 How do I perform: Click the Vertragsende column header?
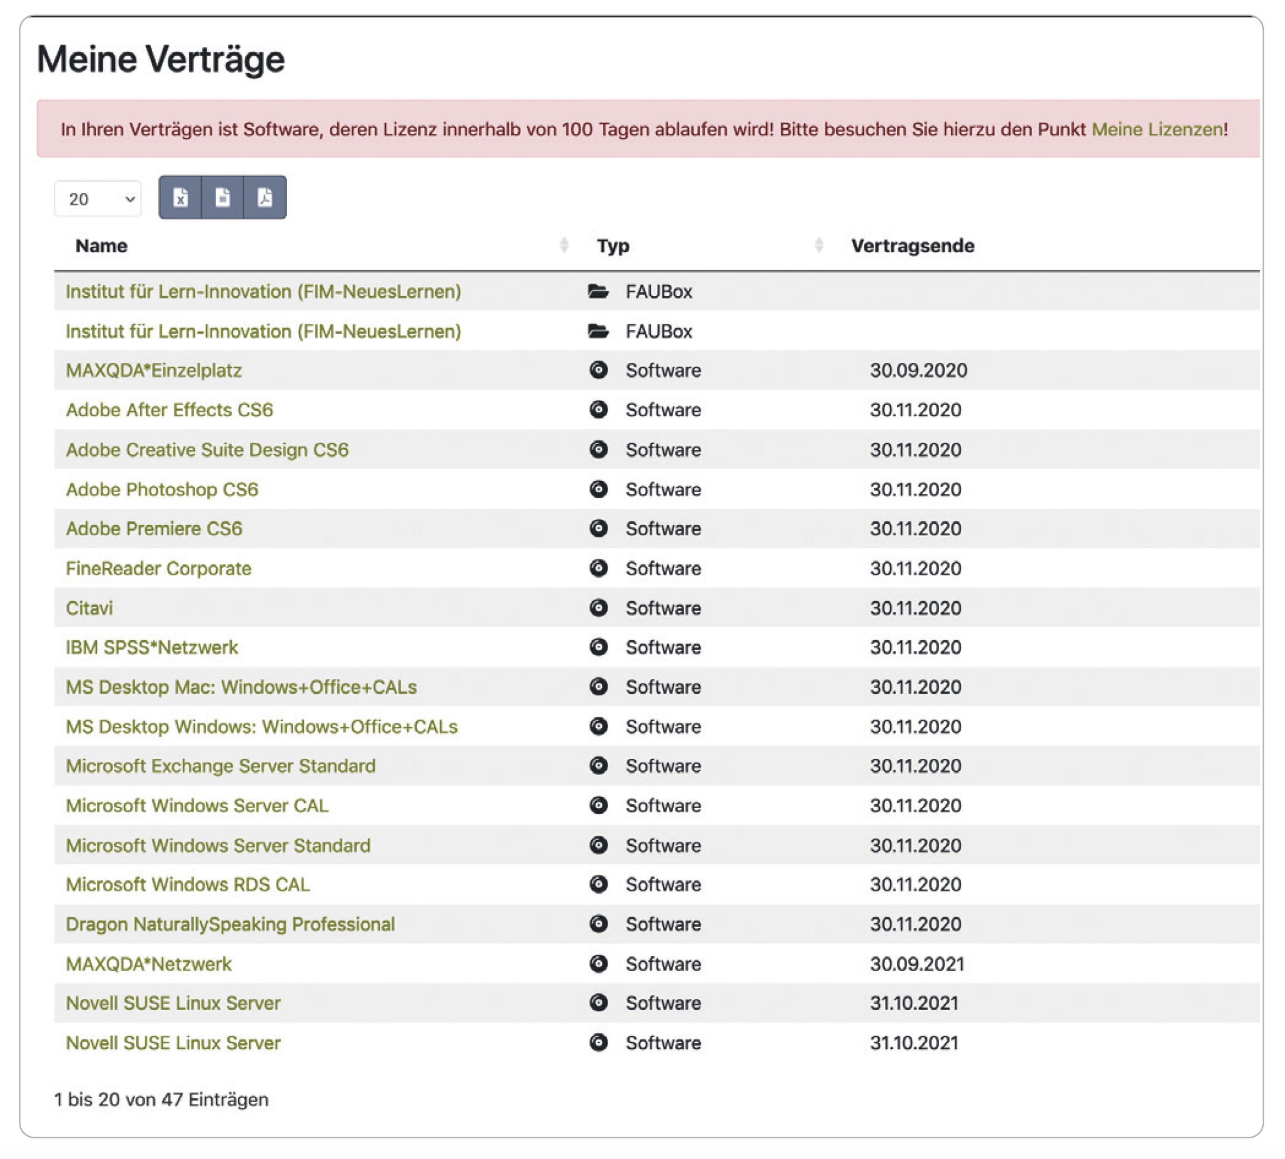point(913,246)
